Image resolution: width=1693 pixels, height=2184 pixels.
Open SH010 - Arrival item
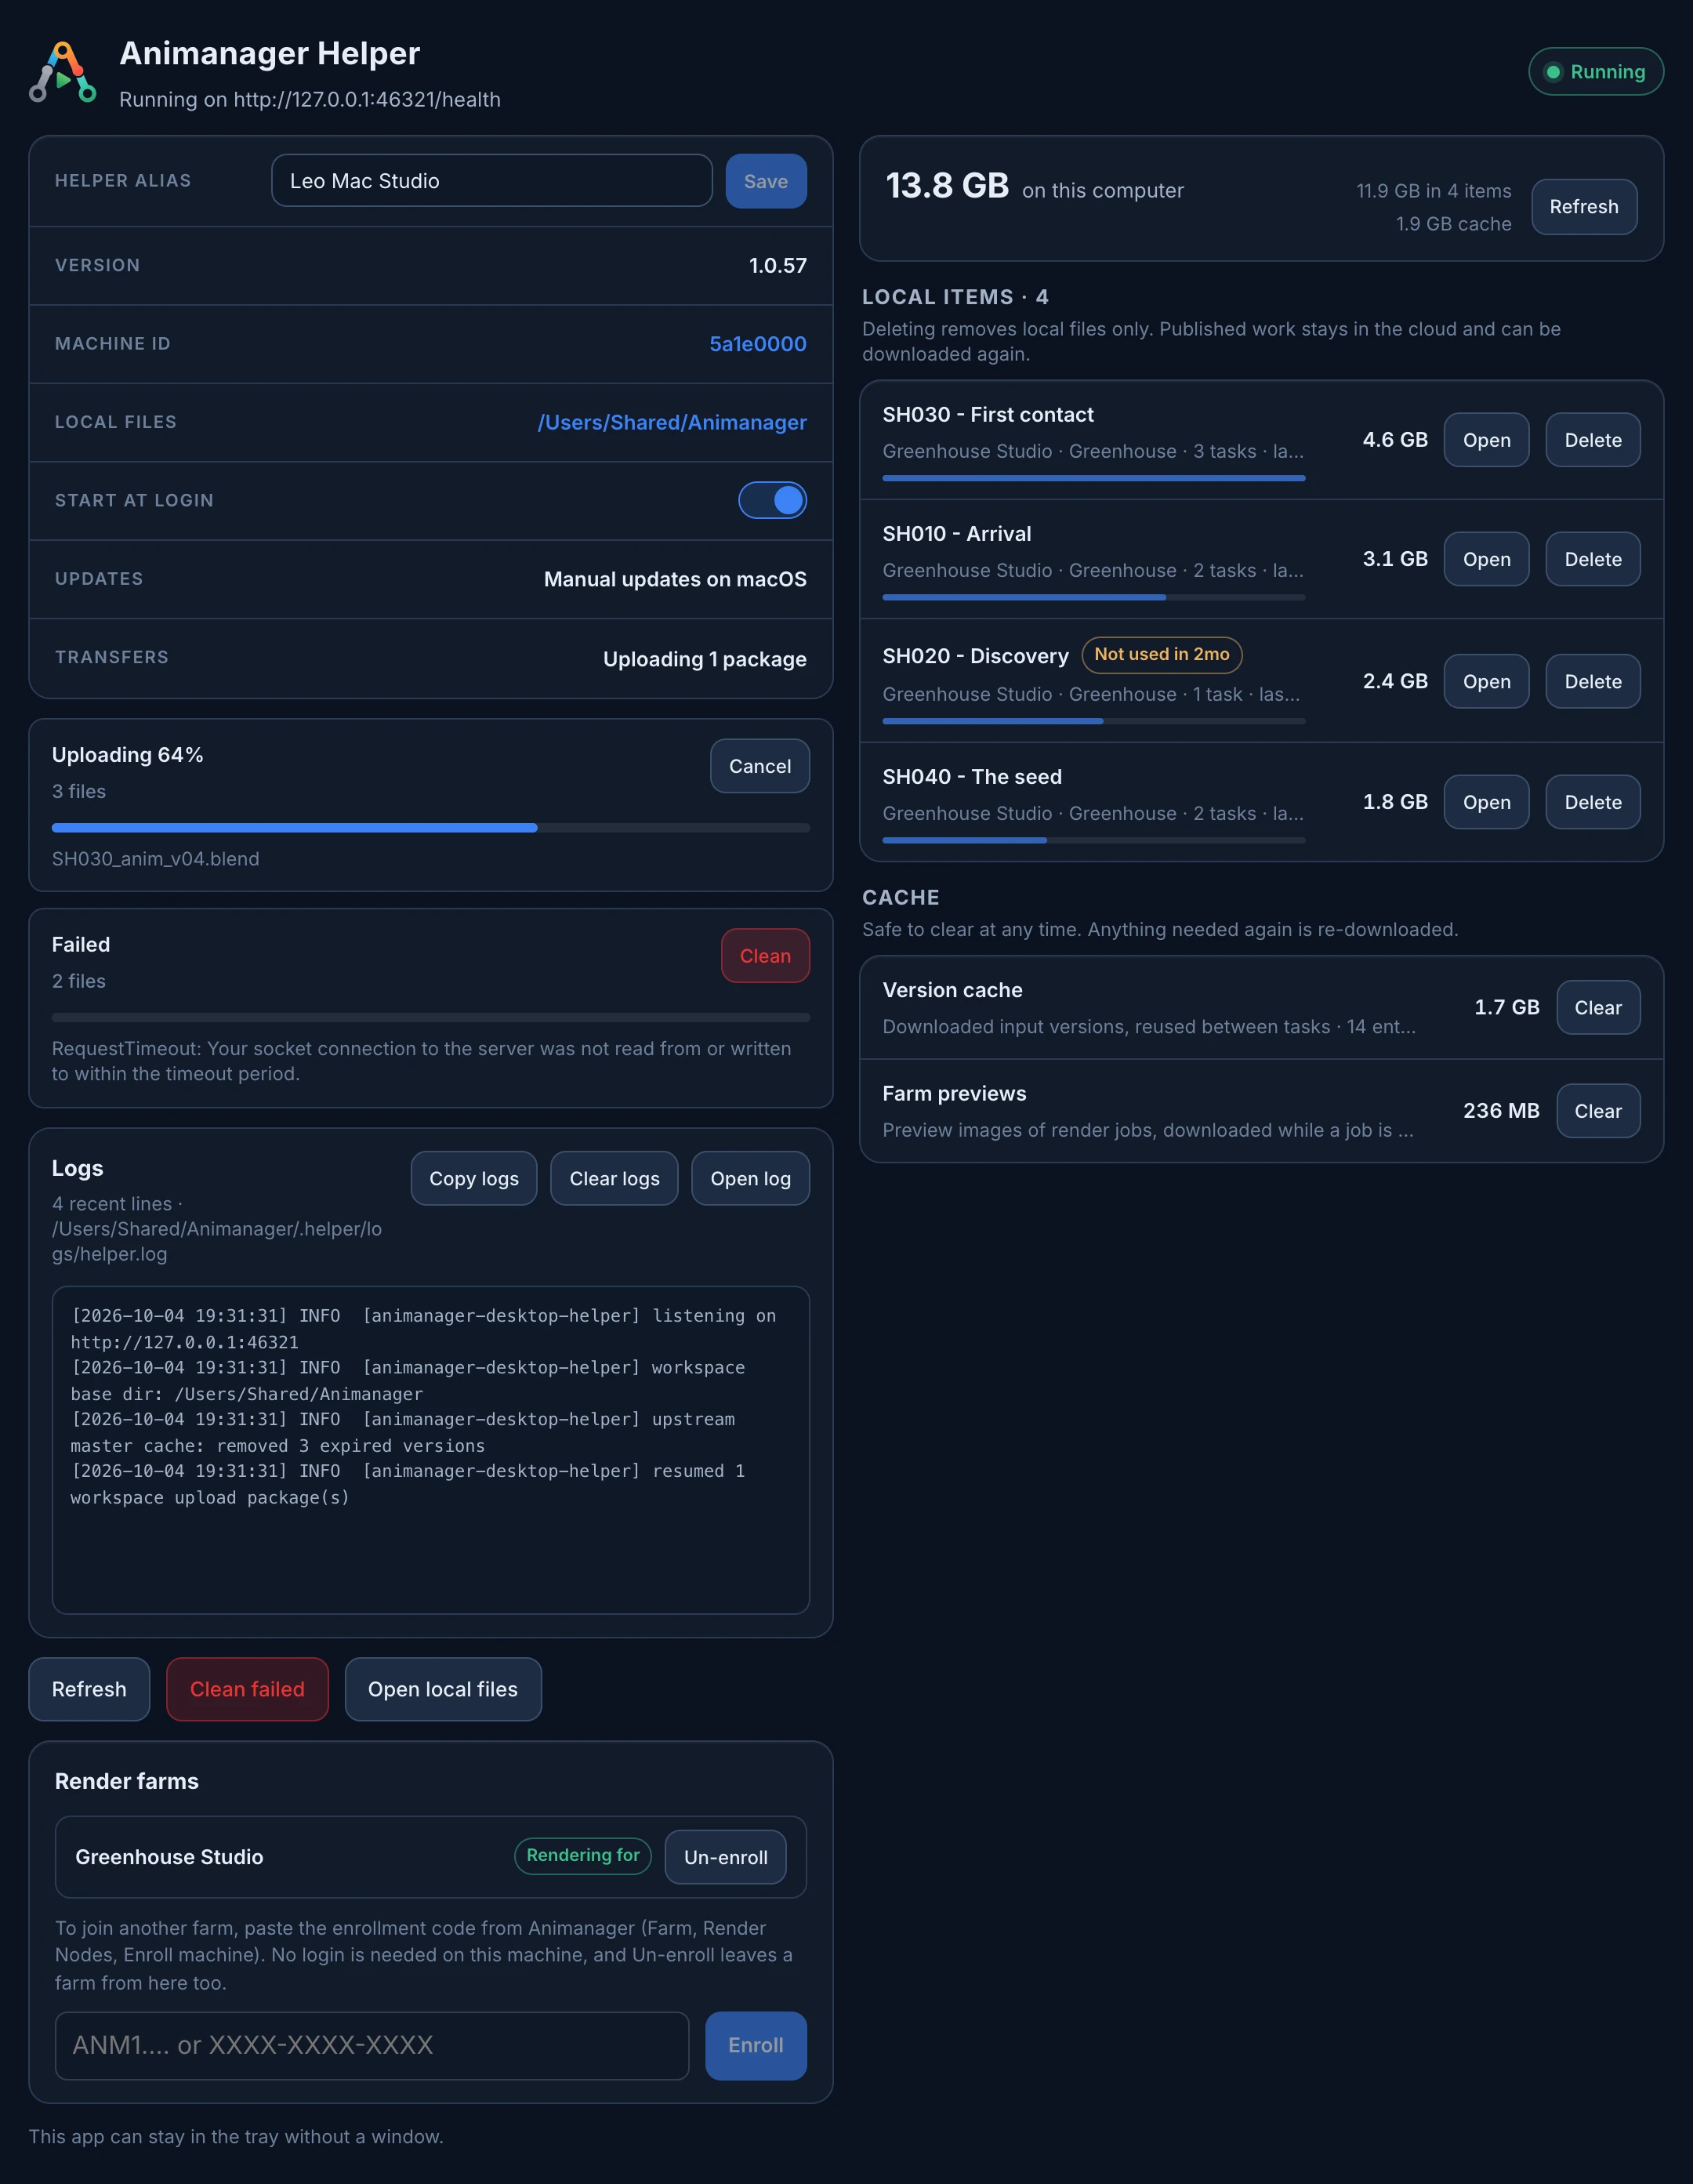click(1487, 559)
